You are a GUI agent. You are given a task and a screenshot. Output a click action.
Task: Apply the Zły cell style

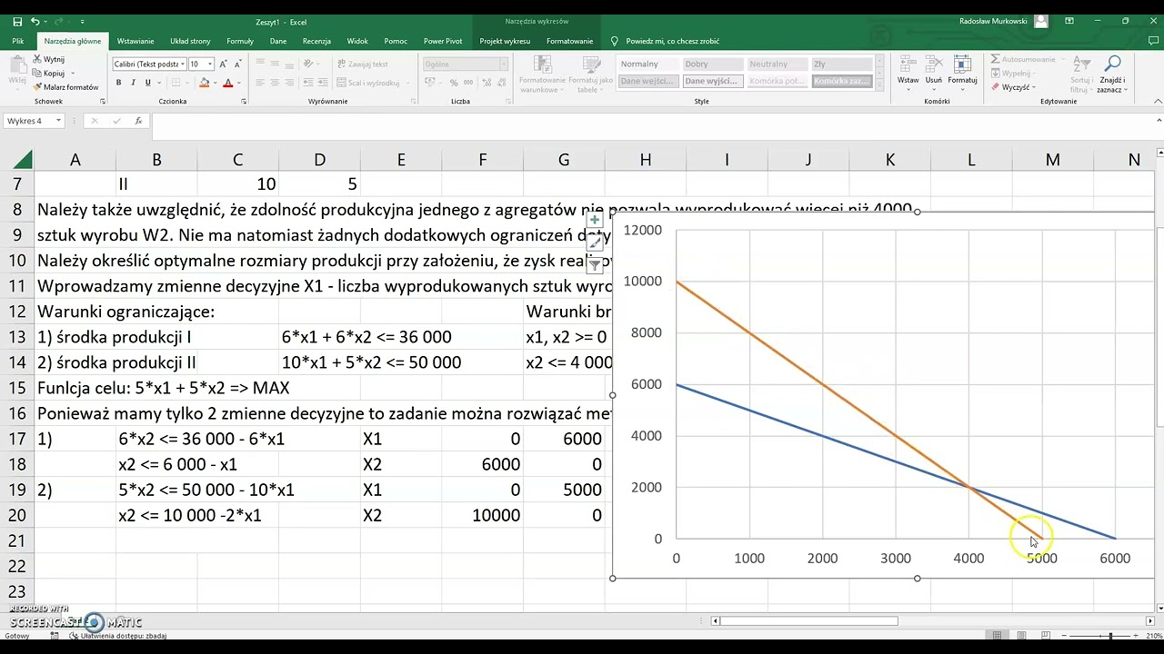(842, 64)
